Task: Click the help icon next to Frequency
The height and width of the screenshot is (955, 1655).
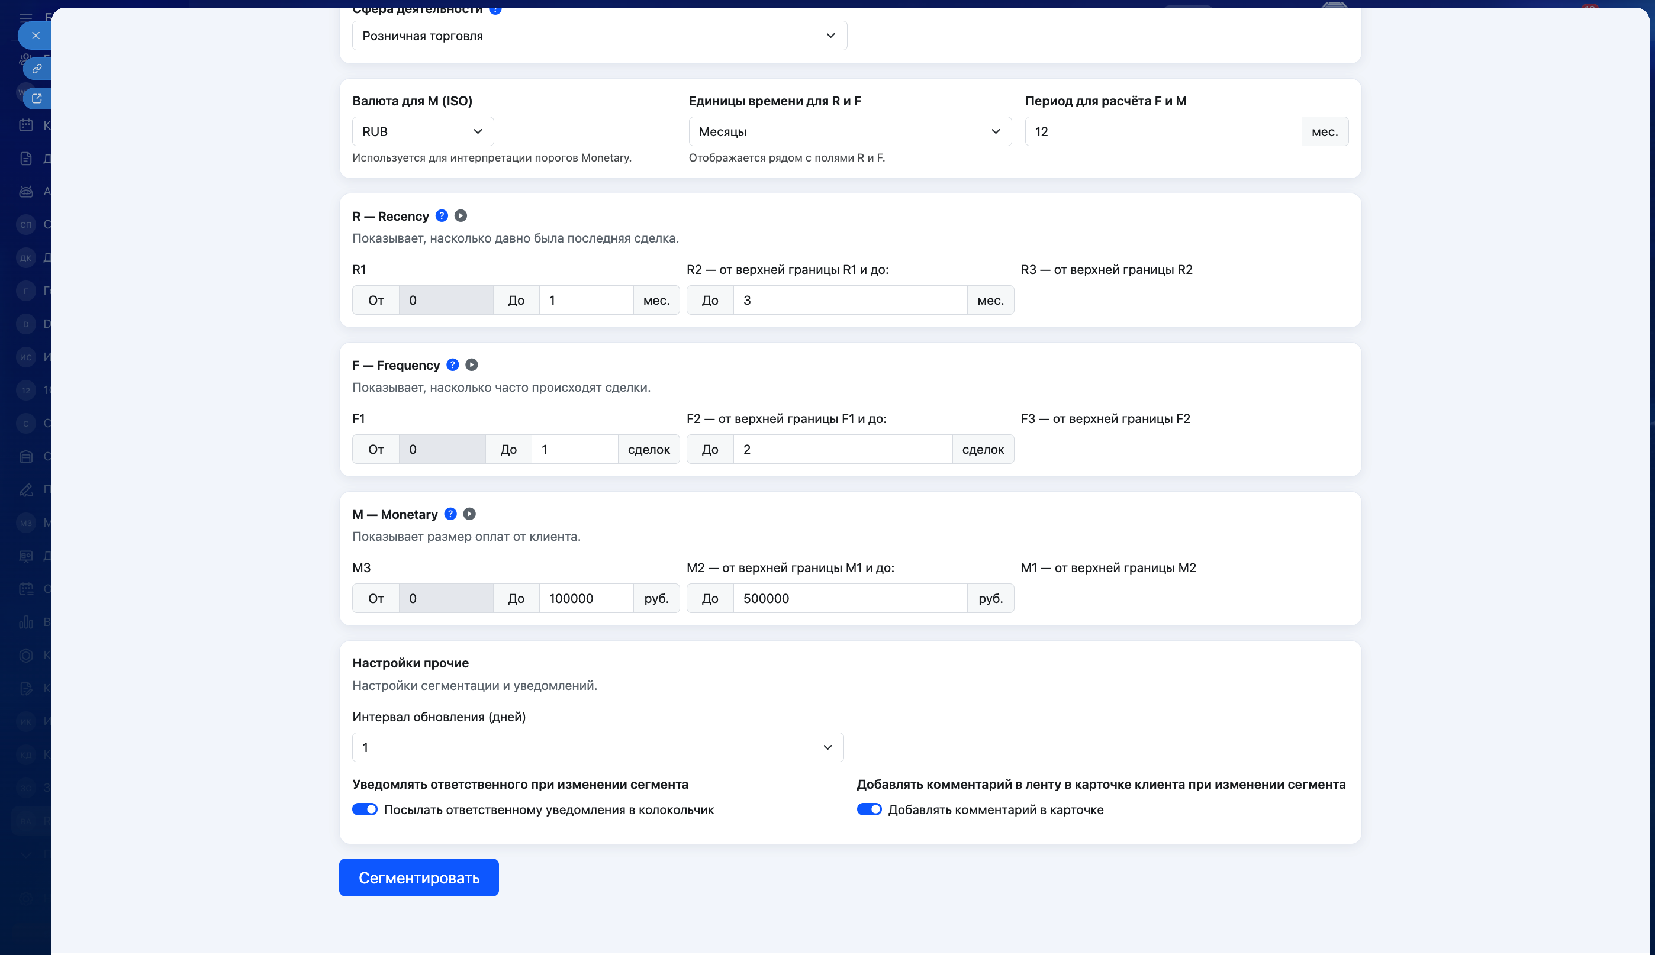Action: [x=452, y=364]
